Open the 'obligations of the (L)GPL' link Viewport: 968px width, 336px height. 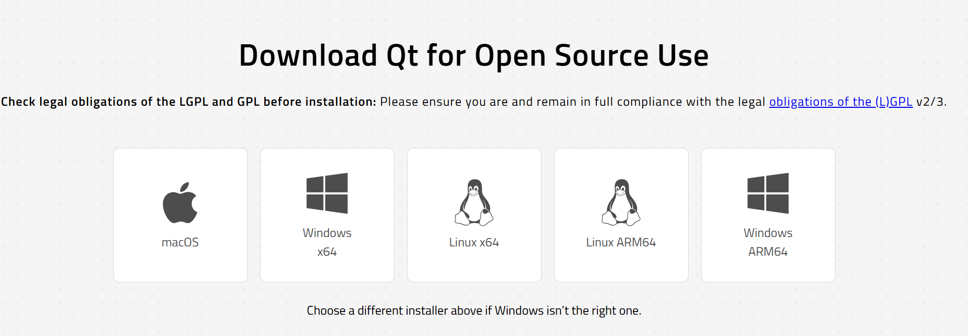coord(840,102)
